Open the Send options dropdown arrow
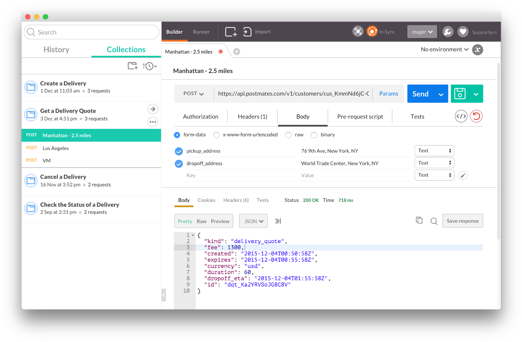The width and height of the screenshot is (522, 342). pos(441,94)
